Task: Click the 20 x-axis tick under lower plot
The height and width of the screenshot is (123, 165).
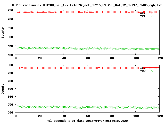Action: (40, 116)
